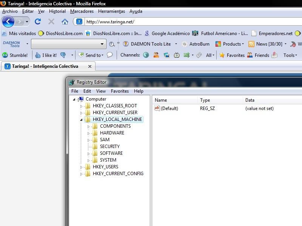302x226 pixels.
Task: Open the DAEMON Tools search combo box
Action: tap(69, 44)
